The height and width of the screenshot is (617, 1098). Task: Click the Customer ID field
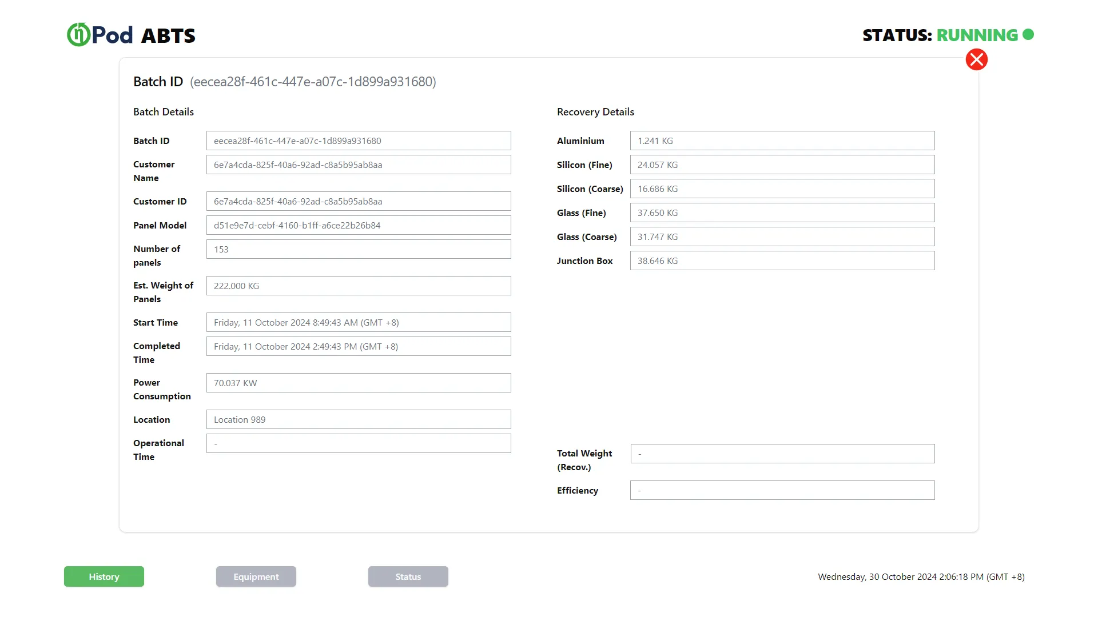pos(359,201)
